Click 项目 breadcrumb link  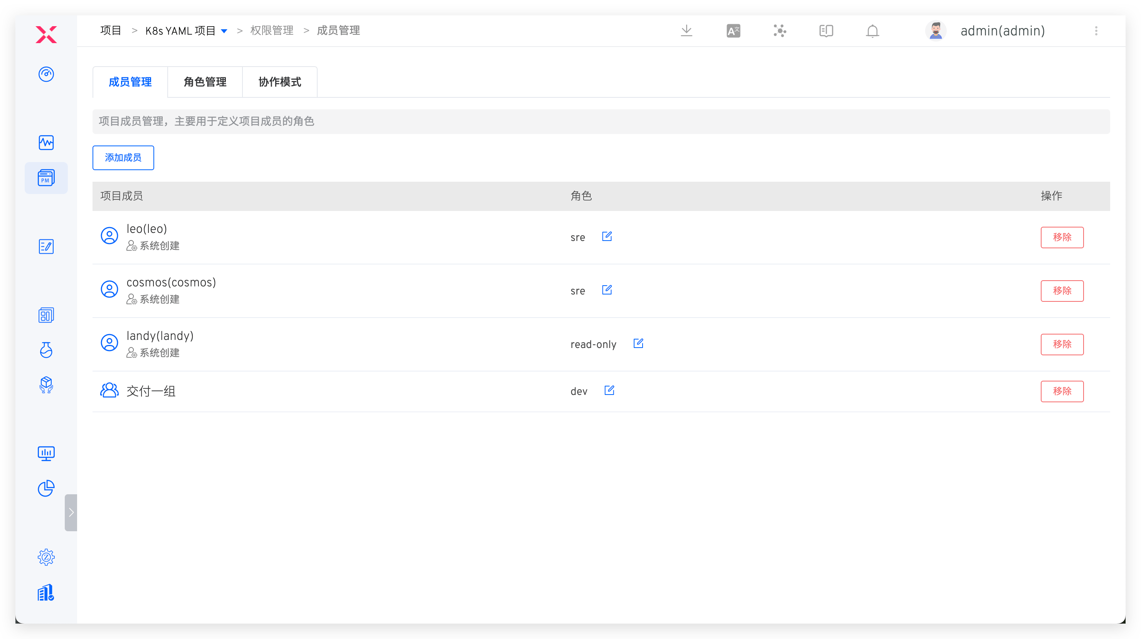(111, 30)
